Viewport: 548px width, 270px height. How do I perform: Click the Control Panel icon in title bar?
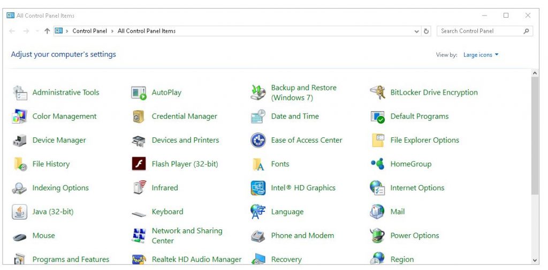11,16
